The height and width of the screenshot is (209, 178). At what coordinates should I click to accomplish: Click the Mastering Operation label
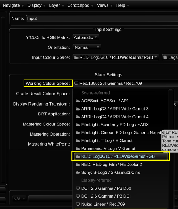[50, 134]
